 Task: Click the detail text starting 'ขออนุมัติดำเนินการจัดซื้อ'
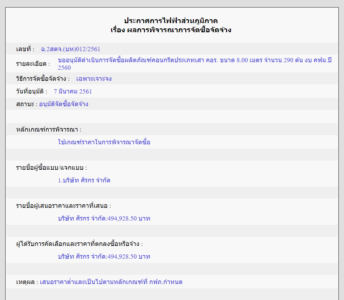click(194, 64)
